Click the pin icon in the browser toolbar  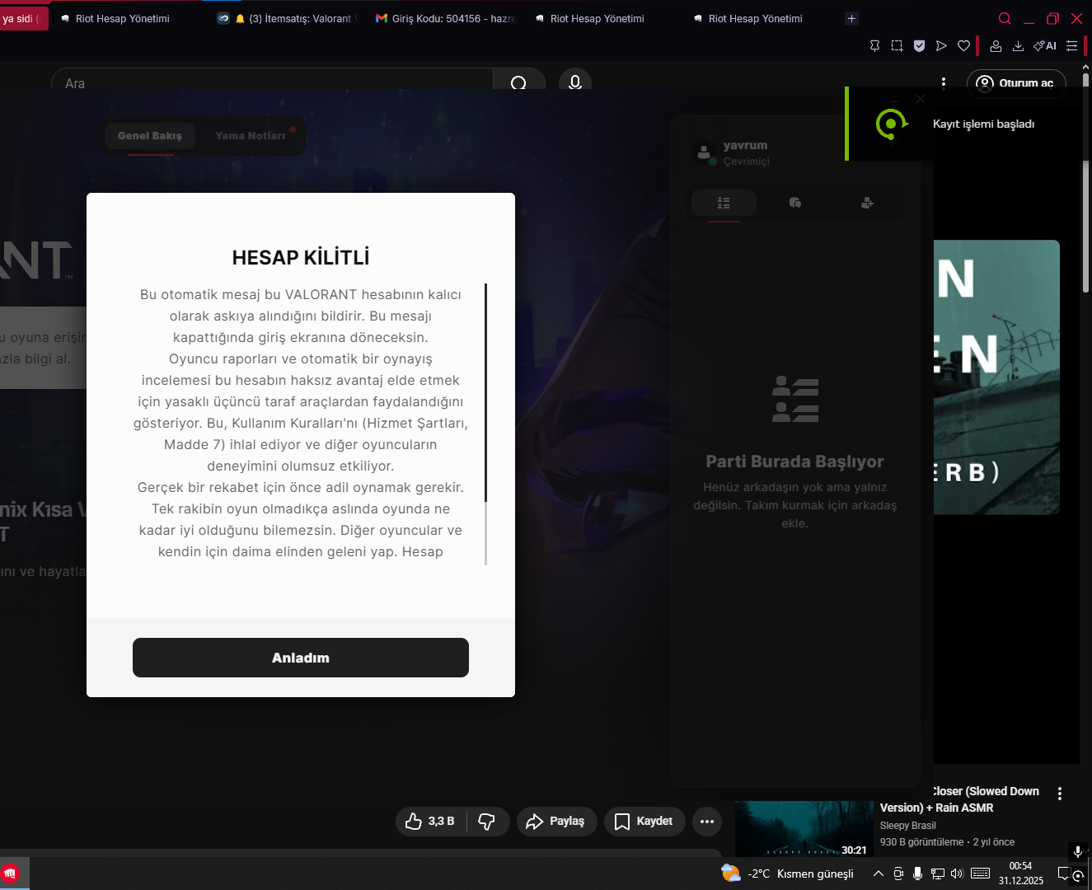[x=875, y=46]
